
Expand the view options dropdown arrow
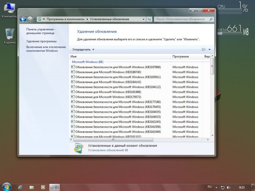[209, 49]
